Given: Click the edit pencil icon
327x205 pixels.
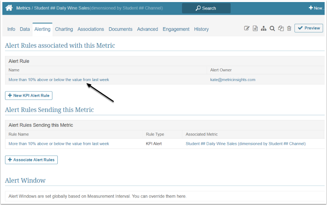Looking at the screenshot, I should (247, 29).
